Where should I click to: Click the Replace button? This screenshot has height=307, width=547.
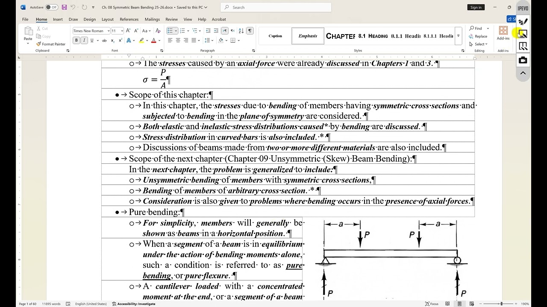(478, 36)
